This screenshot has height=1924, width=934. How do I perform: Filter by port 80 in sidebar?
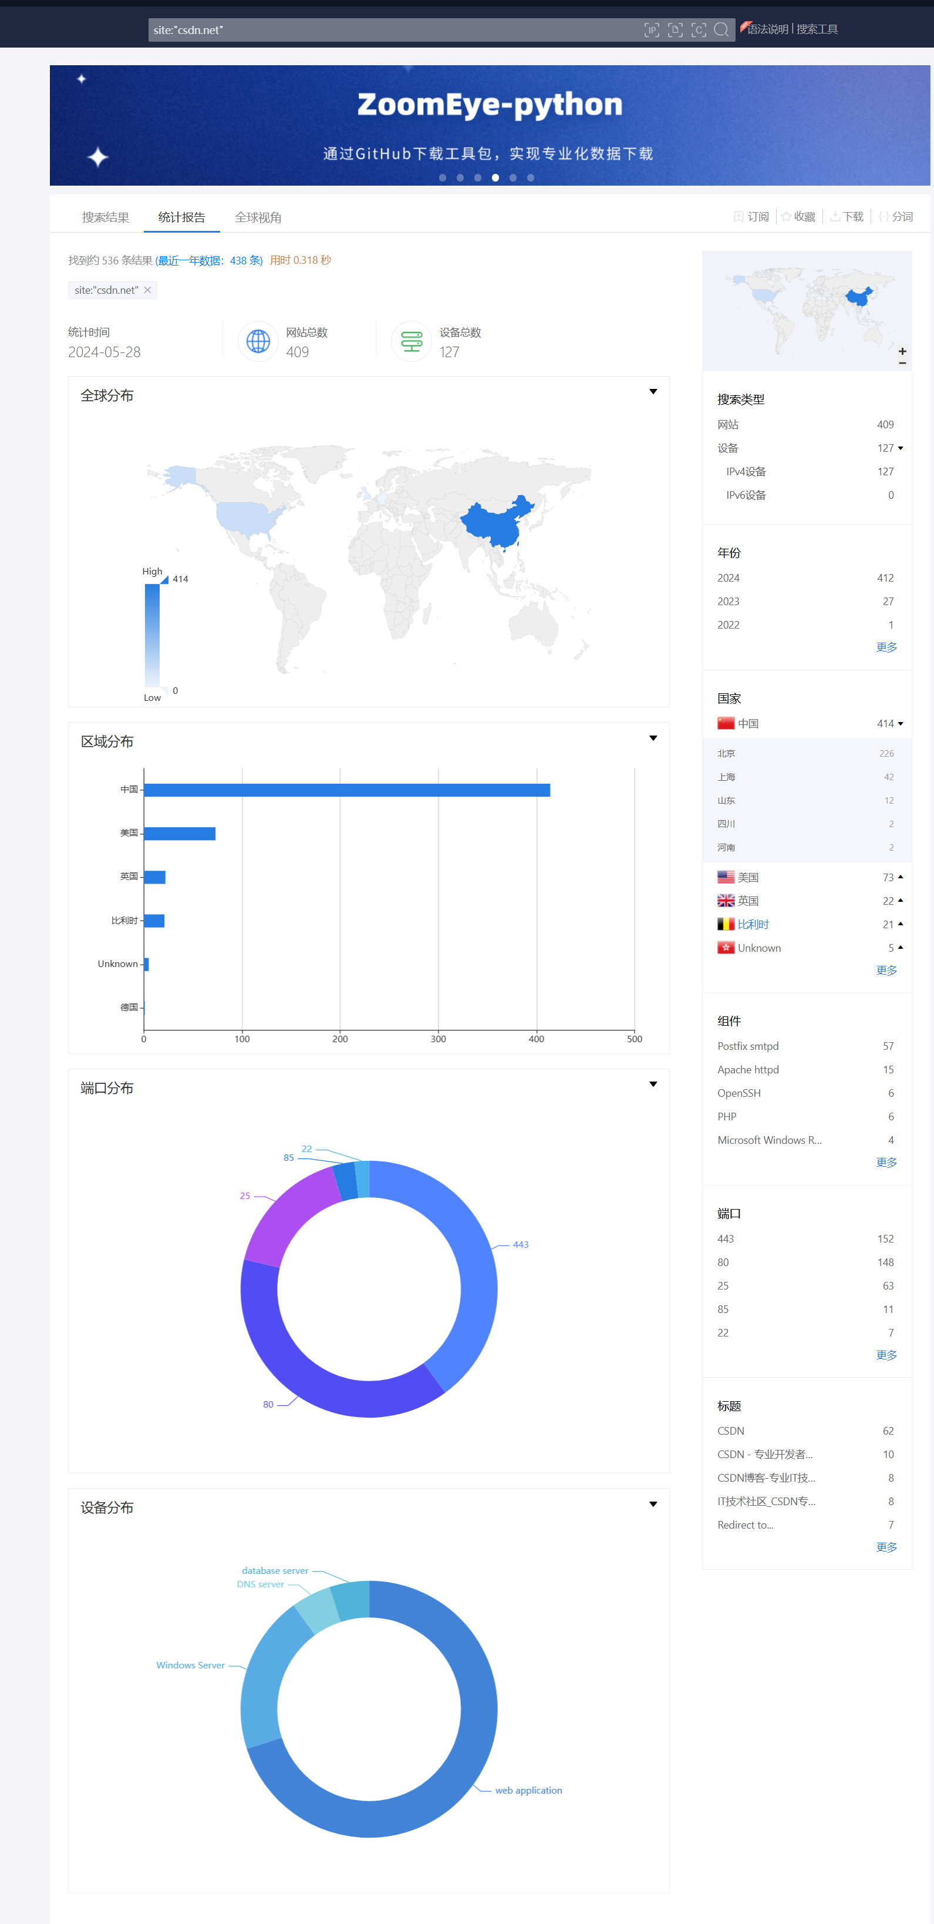point(805,1262)
